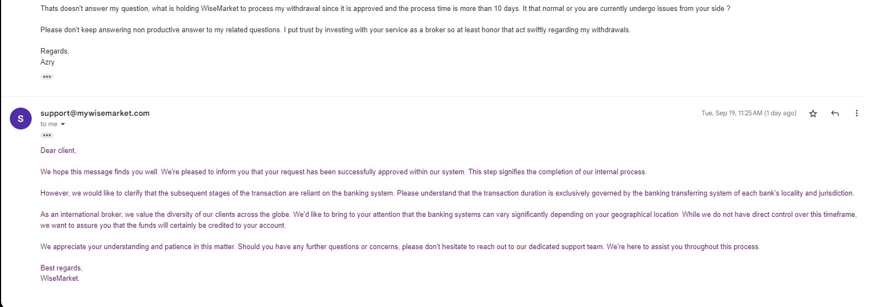Click sentence starting 'Thats doesn't answer my question'
This screenshot has height=307, width=871.
pos(385,9)
